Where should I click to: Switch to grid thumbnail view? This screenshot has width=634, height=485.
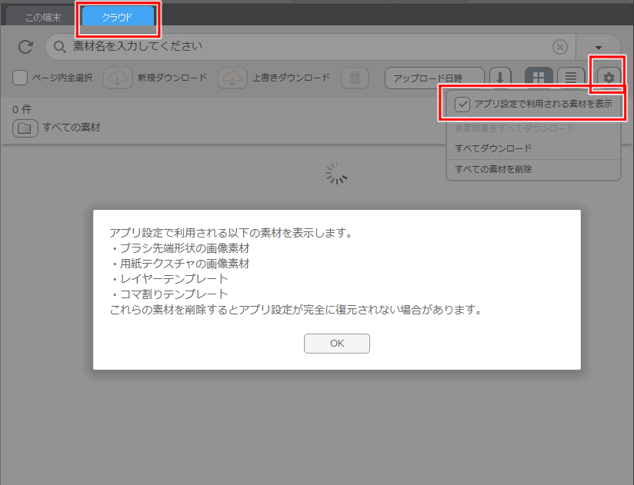[x=539, y=77]
